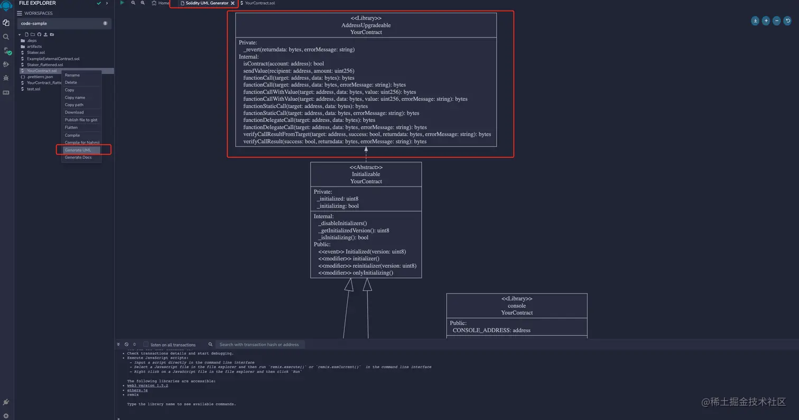Open the File Explorer sidebar icon
The image size is (799, 420).
[x=6, y=23]
